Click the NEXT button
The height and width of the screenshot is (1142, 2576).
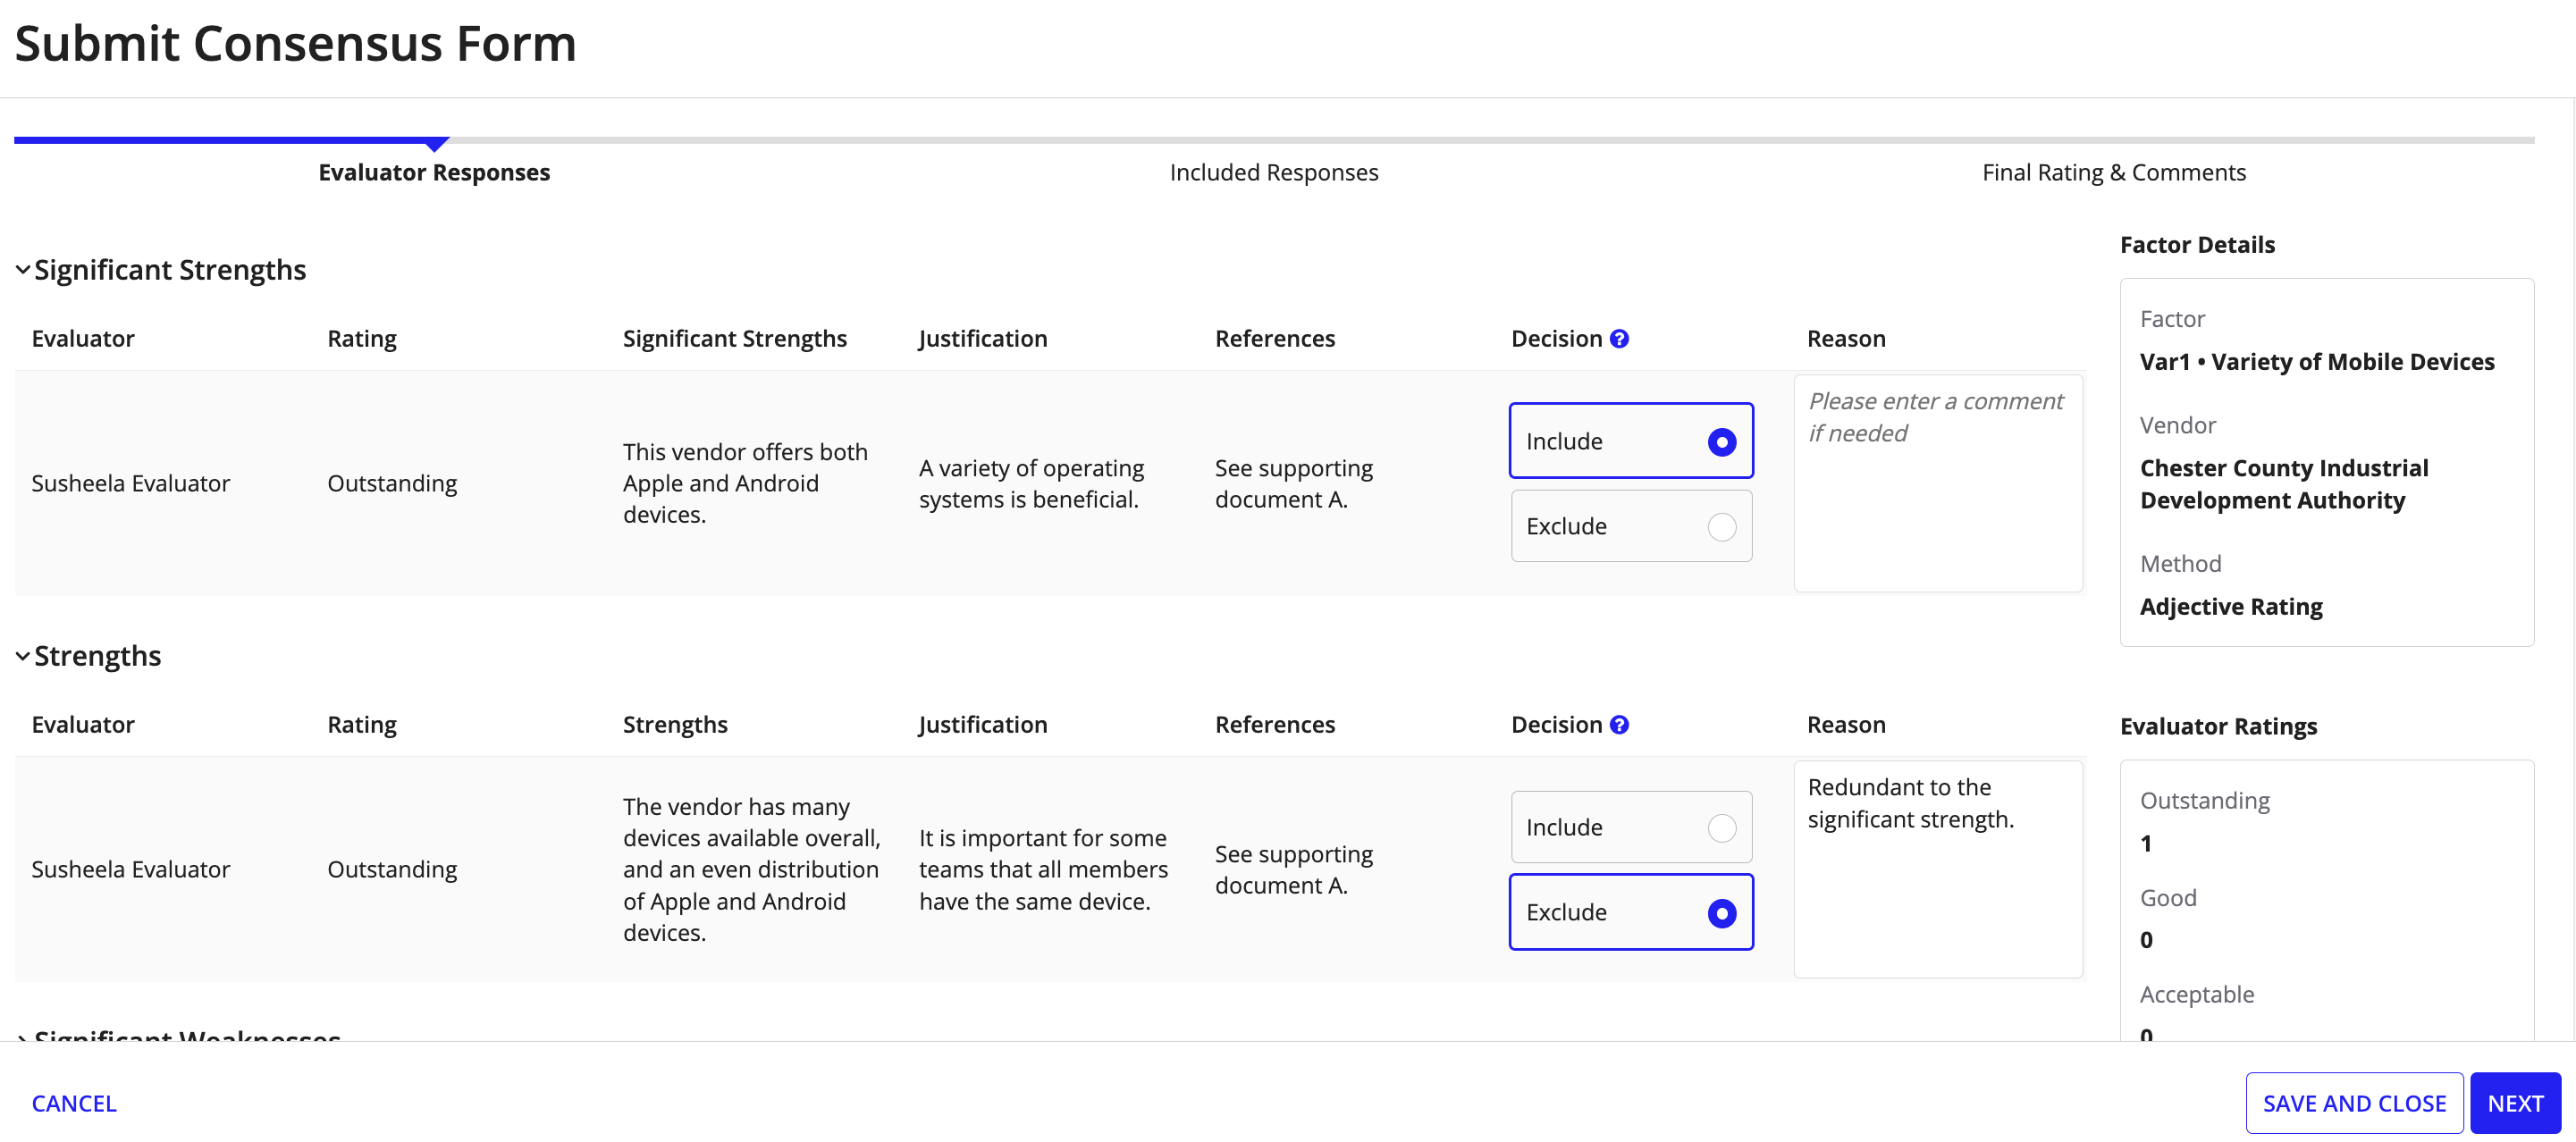[2515, 1103]
